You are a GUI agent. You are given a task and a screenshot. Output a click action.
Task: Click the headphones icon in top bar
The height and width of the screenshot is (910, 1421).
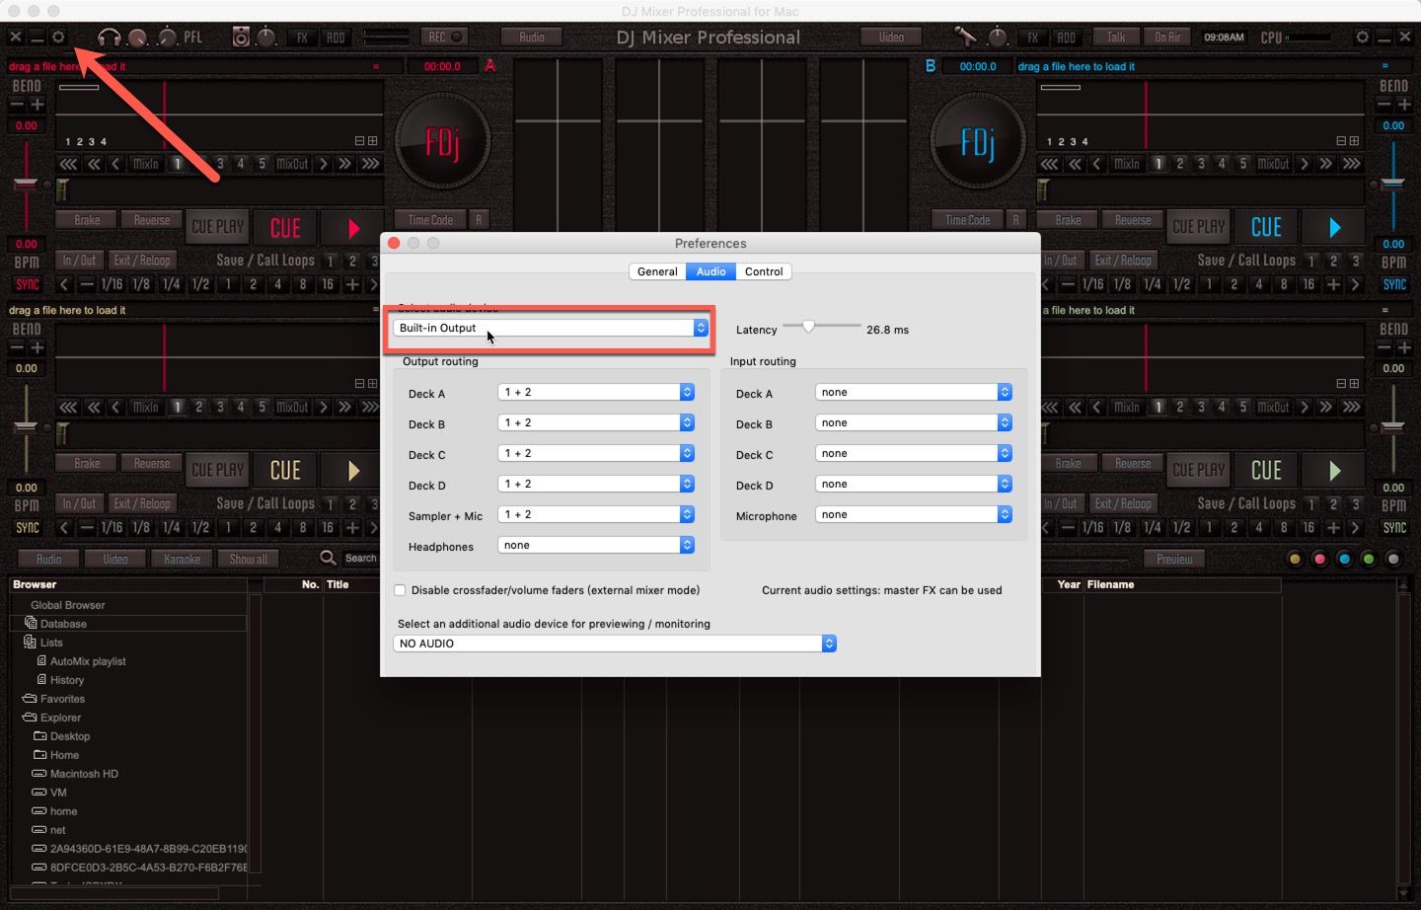tap(109, 38)
